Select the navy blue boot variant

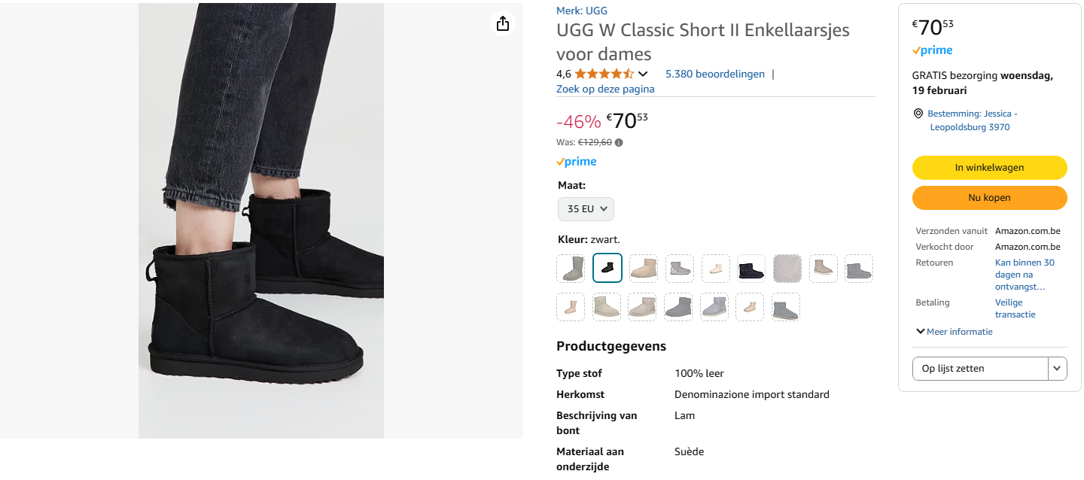point(751,268)
